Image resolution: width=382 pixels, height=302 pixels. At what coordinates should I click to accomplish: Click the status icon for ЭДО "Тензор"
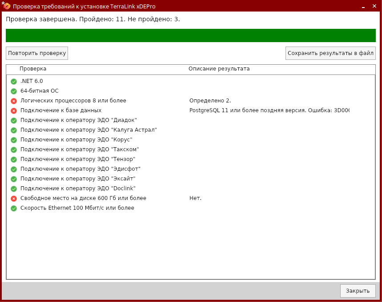point(14,159)
